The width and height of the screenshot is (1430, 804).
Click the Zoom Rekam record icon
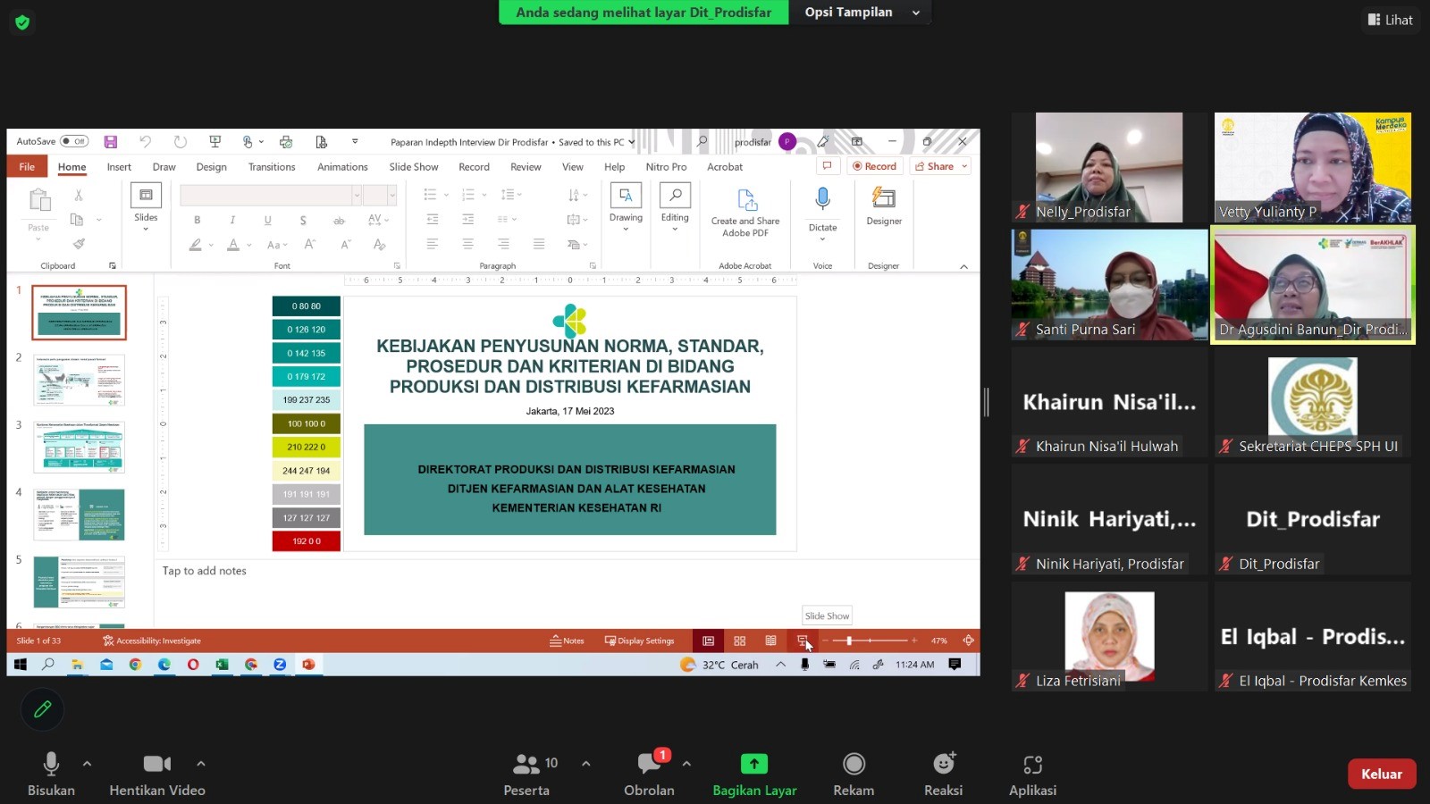click(854, 764)
